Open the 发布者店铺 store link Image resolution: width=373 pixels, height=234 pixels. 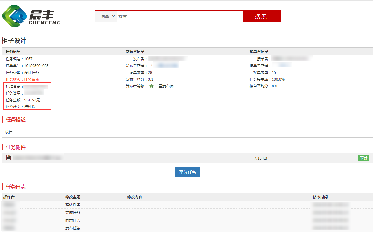pyautogui.click(x=167, y=66)
